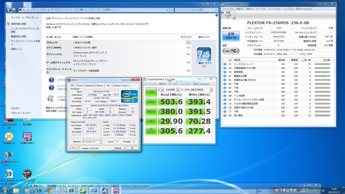Image resolution: width=345 pixels, height=194 pixels.
Task: Run the 4K QD32 benchmark test
Action: pyautogui.click(x=151, y=131)
